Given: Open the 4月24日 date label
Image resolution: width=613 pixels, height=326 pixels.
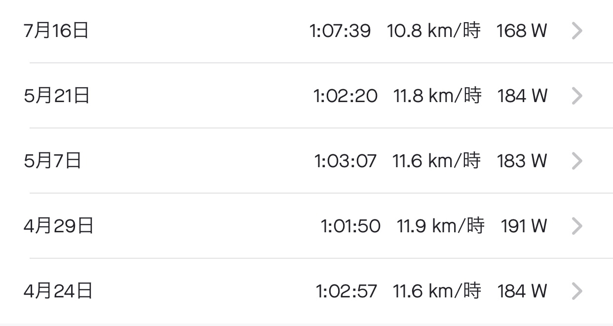Looking at the screenshot, I should pyautogui.click(x=58, y=291).
